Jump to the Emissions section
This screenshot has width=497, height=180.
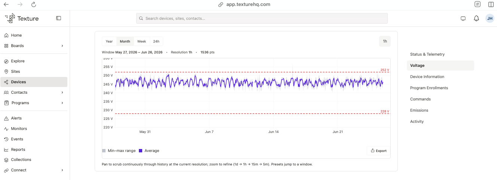(419, 111)
